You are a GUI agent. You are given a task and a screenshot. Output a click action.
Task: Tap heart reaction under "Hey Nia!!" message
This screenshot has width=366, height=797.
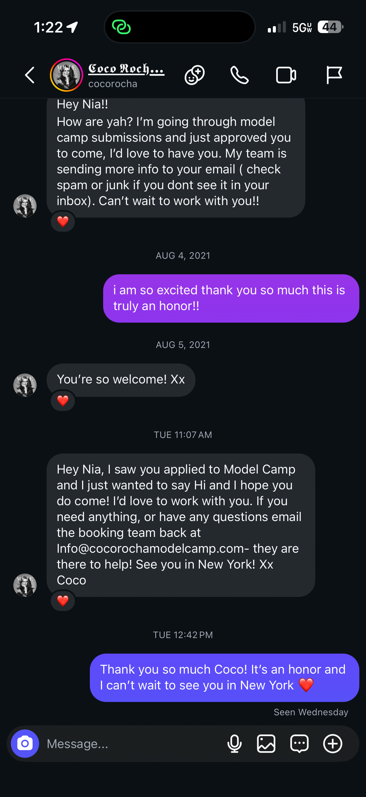tap(63, 221)
